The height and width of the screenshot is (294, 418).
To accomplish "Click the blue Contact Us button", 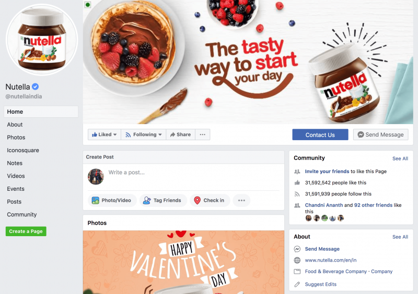I will coord(320,134).
